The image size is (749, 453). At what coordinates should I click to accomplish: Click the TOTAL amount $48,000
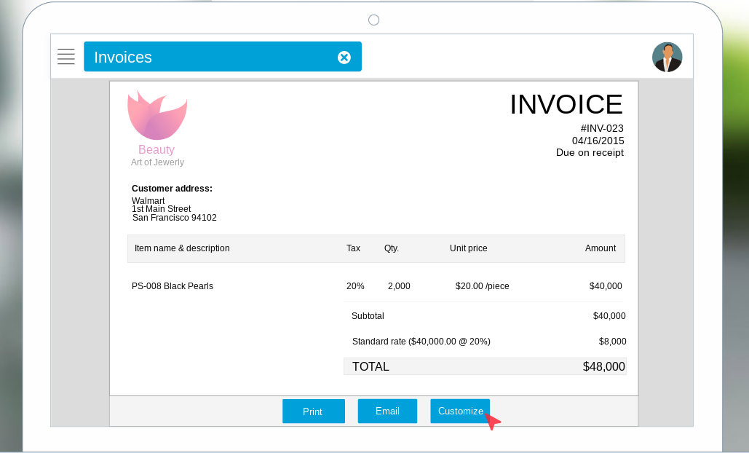coord(603,366)
